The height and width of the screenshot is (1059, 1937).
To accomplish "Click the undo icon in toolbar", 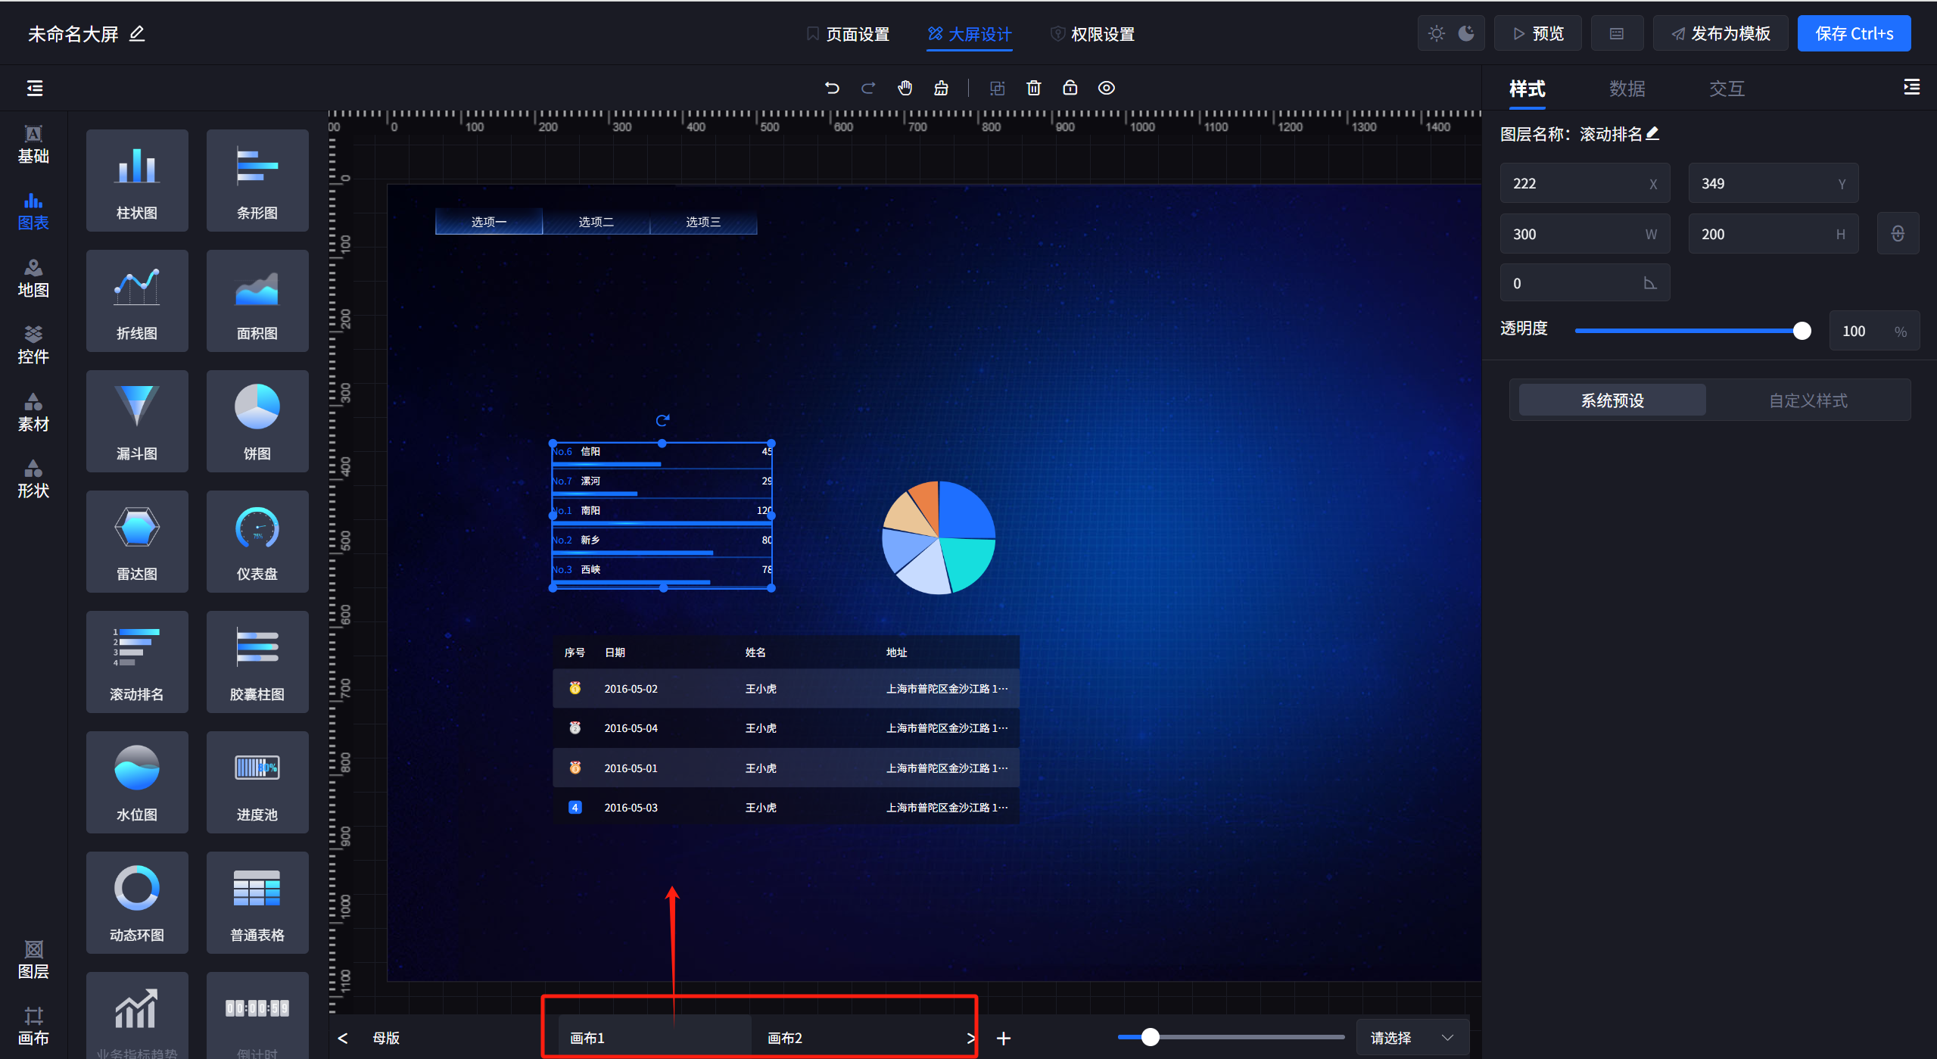I will pyautogui.click(x=832, y=88).
